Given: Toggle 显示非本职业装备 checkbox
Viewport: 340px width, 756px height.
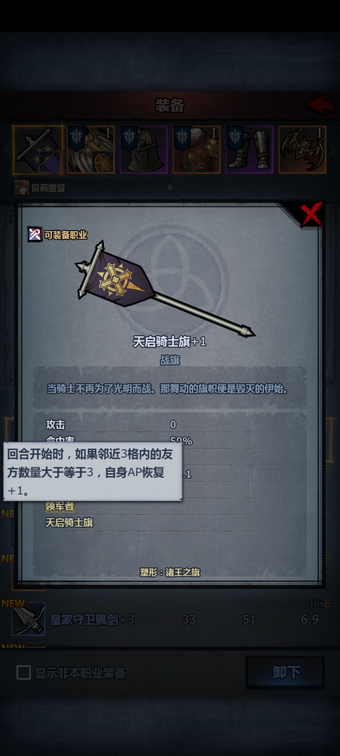Looking at the screenshot, I should 24,673.
